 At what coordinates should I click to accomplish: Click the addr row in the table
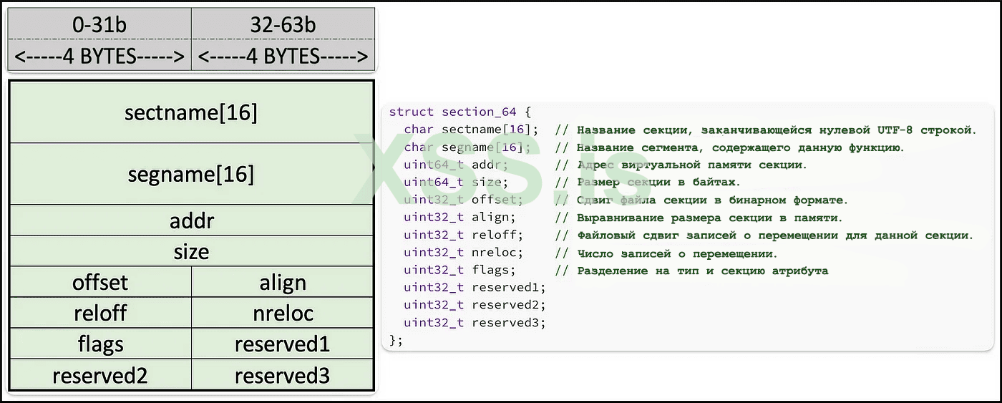coord(191,220)
